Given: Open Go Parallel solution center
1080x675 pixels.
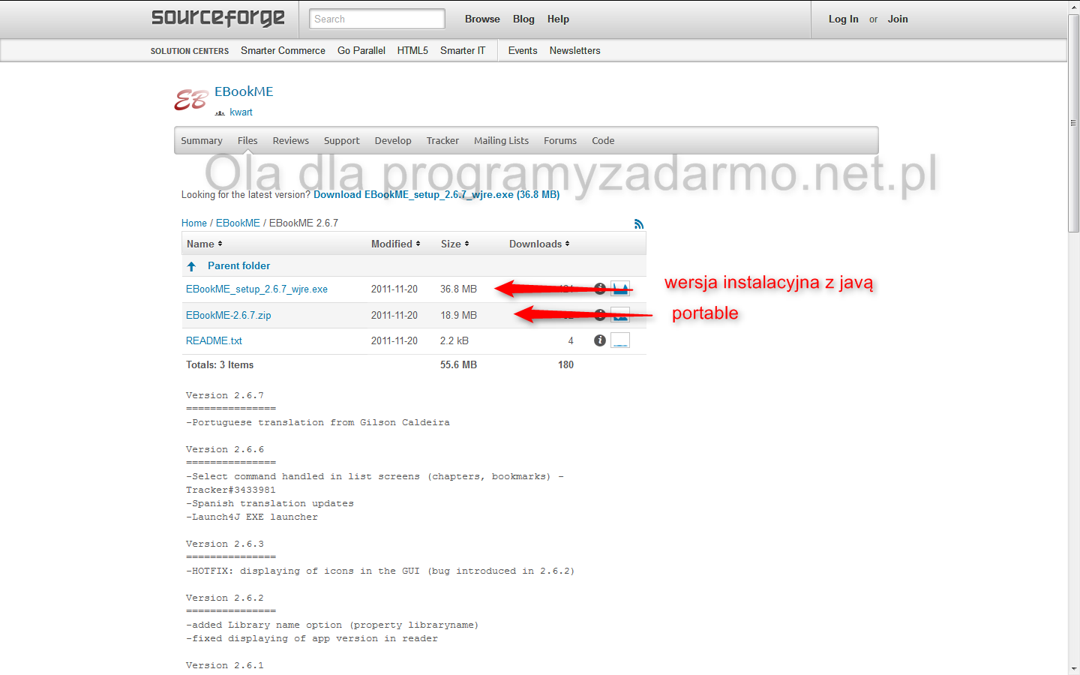Looking at the screenshot, I should [361, 50].
